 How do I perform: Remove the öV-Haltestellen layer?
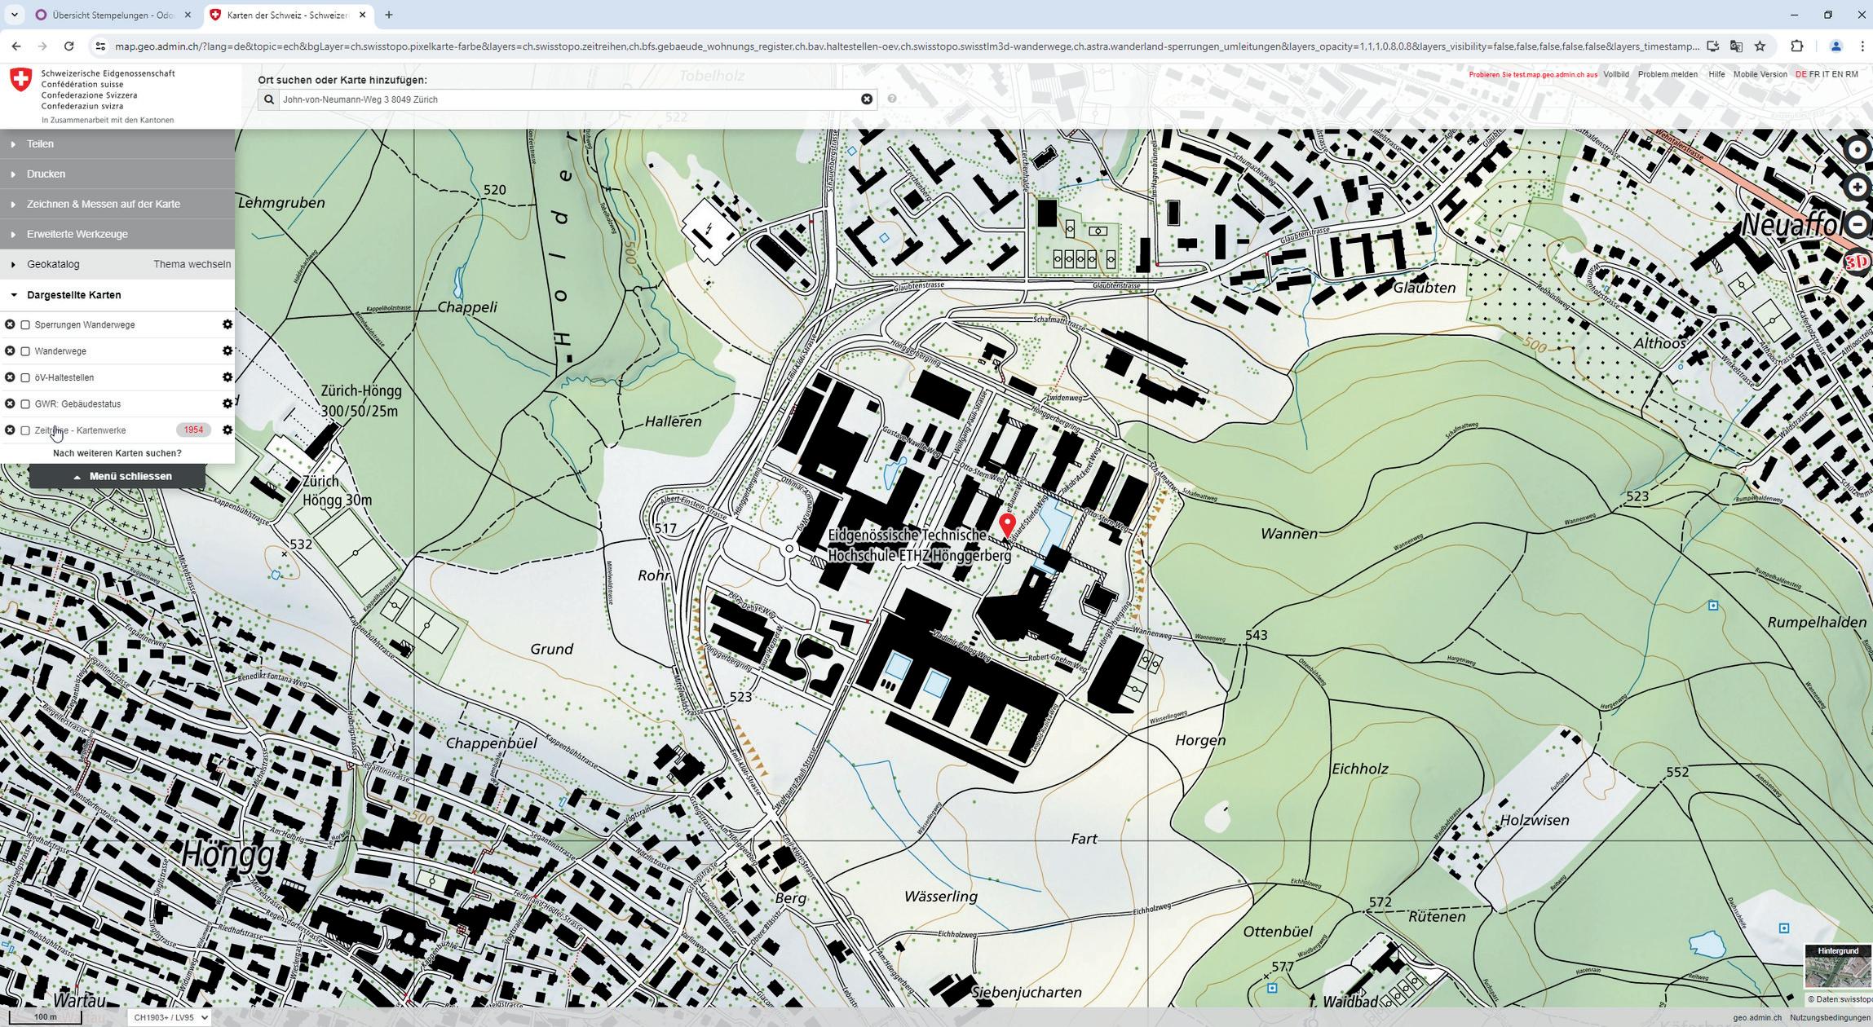click(10, 377)
